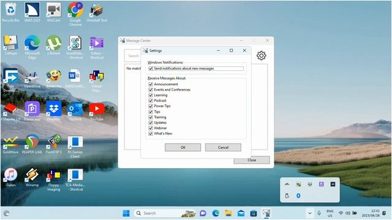Click the taskbar Search box
Screen dimensions: 392x220
165,213
